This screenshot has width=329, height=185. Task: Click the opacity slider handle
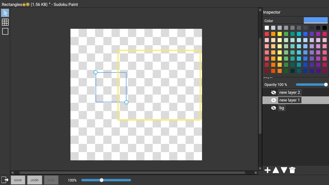(x=326, y=85)
